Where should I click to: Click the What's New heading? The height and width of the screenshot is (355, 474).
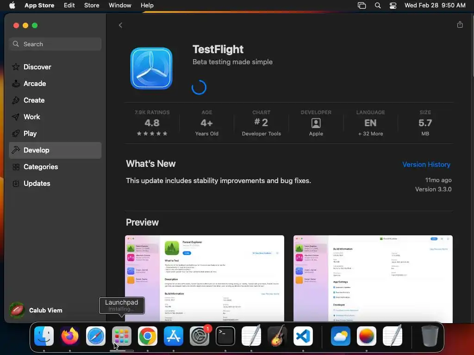[150, 164]
